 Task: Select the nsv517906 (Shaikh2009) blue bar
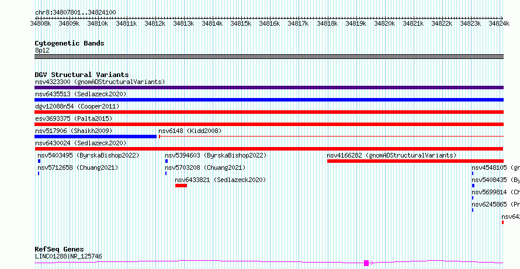click(95, 137)
